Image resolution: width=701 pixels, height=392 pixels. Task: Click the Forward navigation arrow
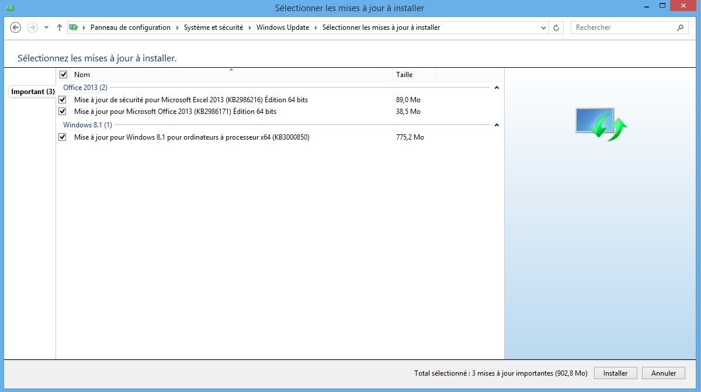tap(32, 27)
